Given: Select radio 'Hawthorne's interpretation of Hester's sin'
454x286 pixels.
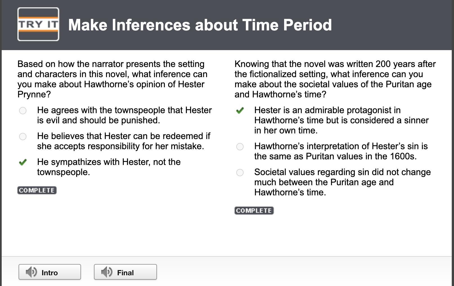Looking at the screenshot, I should [x=240, y=147].
